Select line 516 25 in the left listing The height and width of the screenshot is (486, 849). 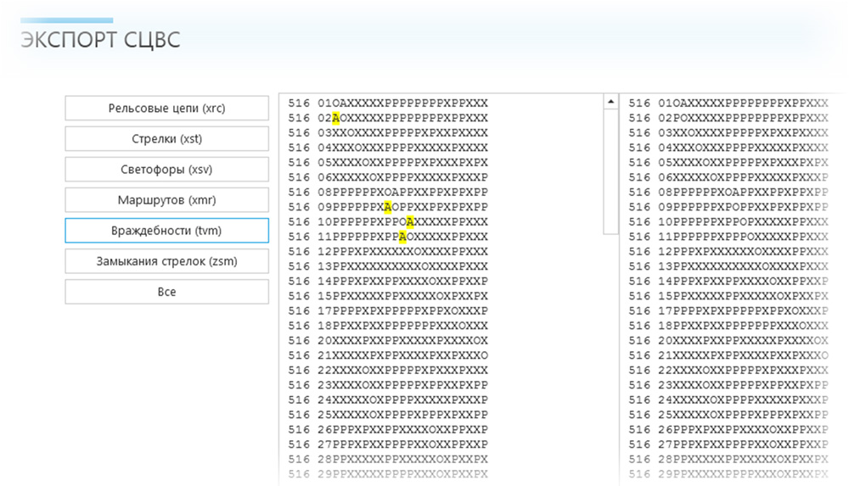[x=388, y=415]
